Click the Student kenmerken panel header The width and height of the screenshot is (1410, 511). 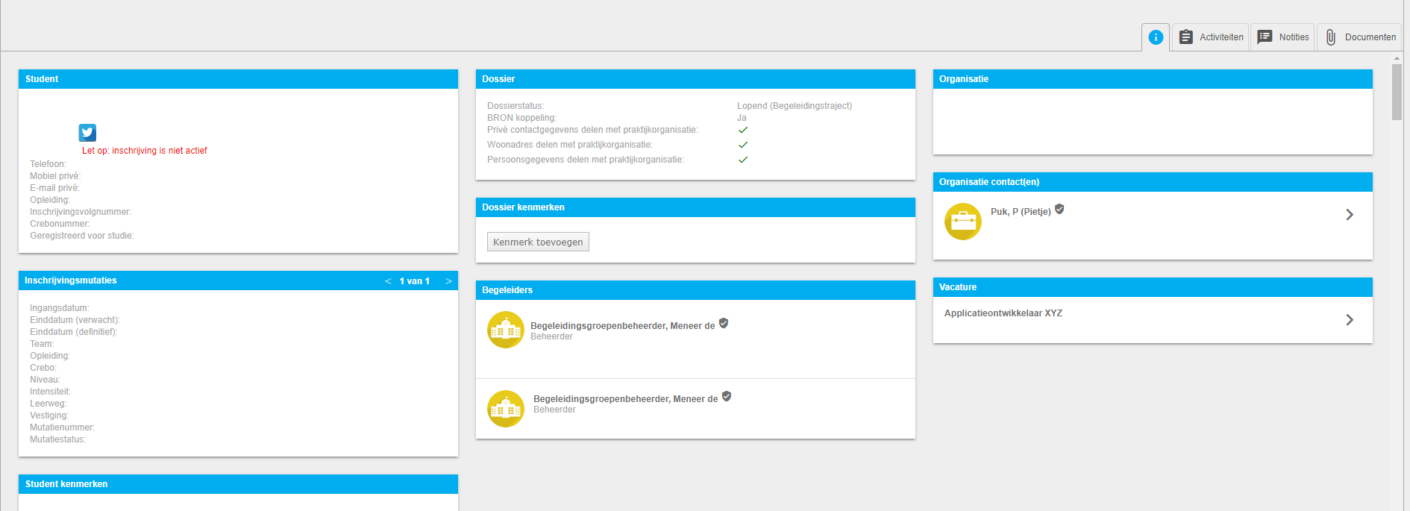tap(238, 484)
